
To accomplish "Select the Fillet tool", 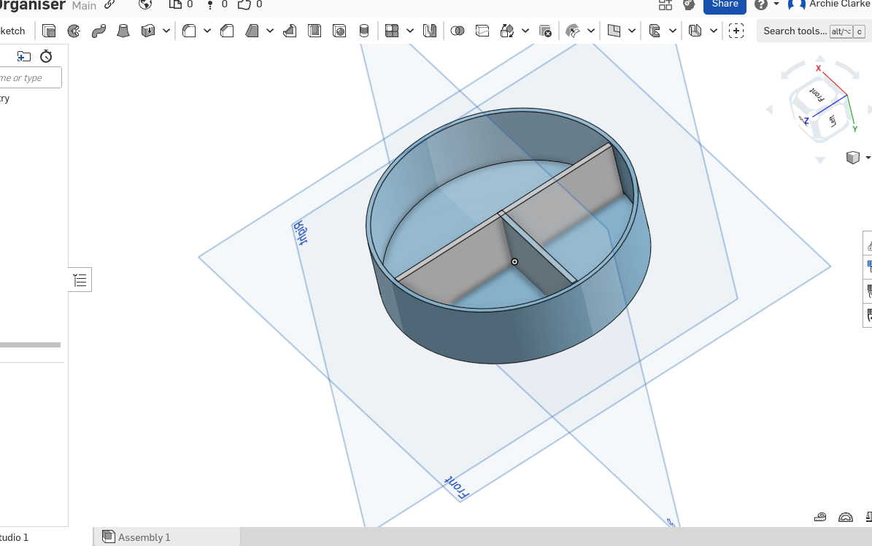I will (x=189, y=31).
